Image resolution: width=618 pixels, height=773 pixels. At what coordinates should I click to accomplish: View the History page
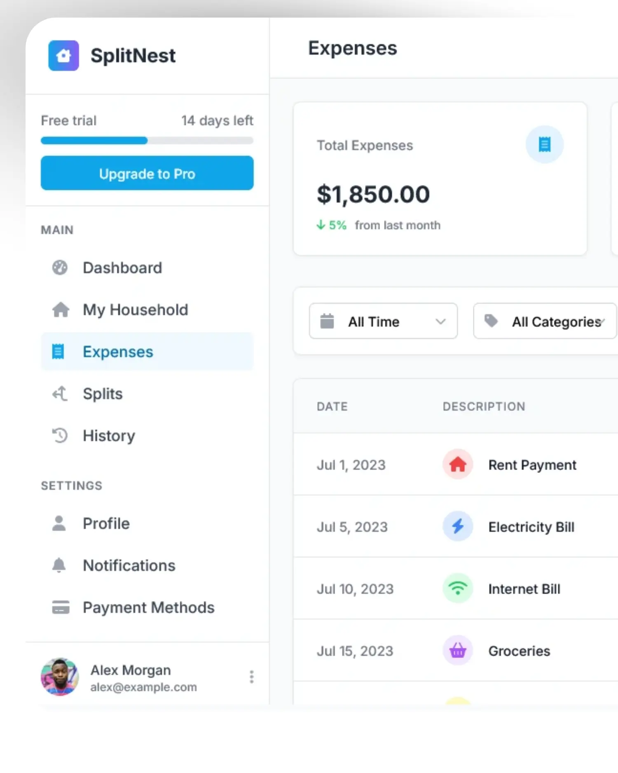pyautogui.click(x=109, y=436)
